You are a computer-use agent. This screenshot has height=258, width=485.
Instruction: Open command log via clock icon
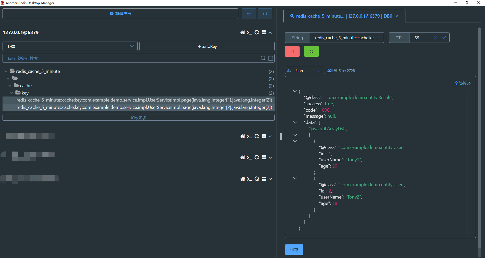click(265, 14)
